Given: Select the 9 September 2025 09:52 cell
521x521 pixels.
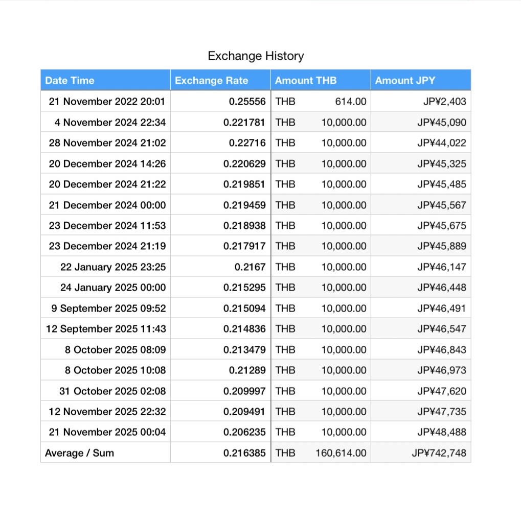Looking at the screenshot, I should (105, 308).
